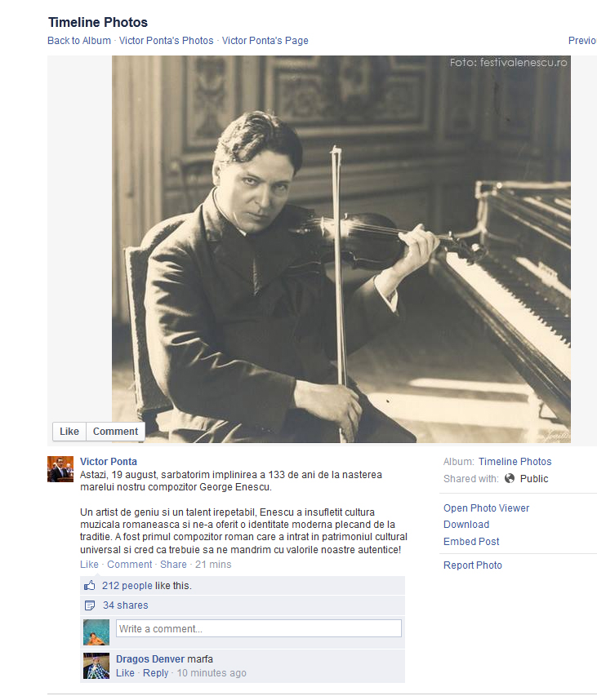Screen dimensions: 597x696
Task: Report Photo link
Action: tap(473, 565)
